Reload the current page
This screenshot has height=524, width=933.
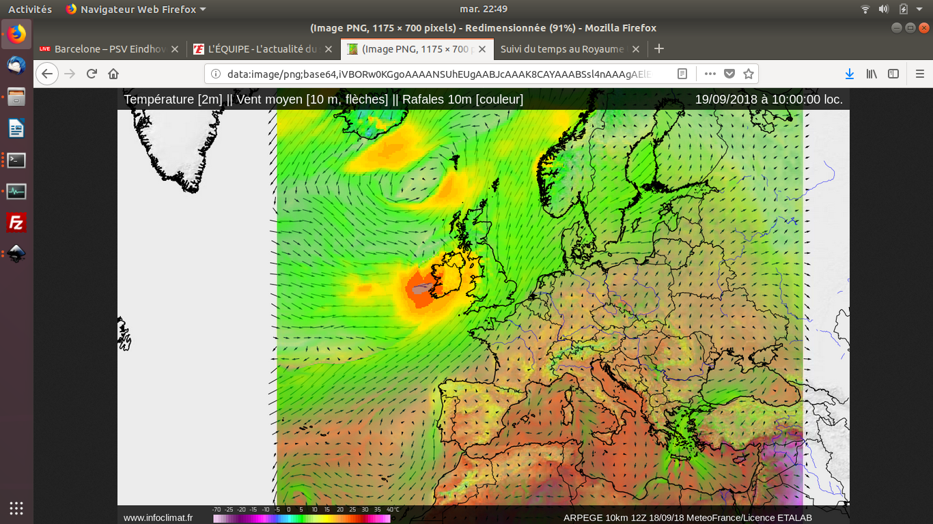pyautogui.click(x=92, y=74)
